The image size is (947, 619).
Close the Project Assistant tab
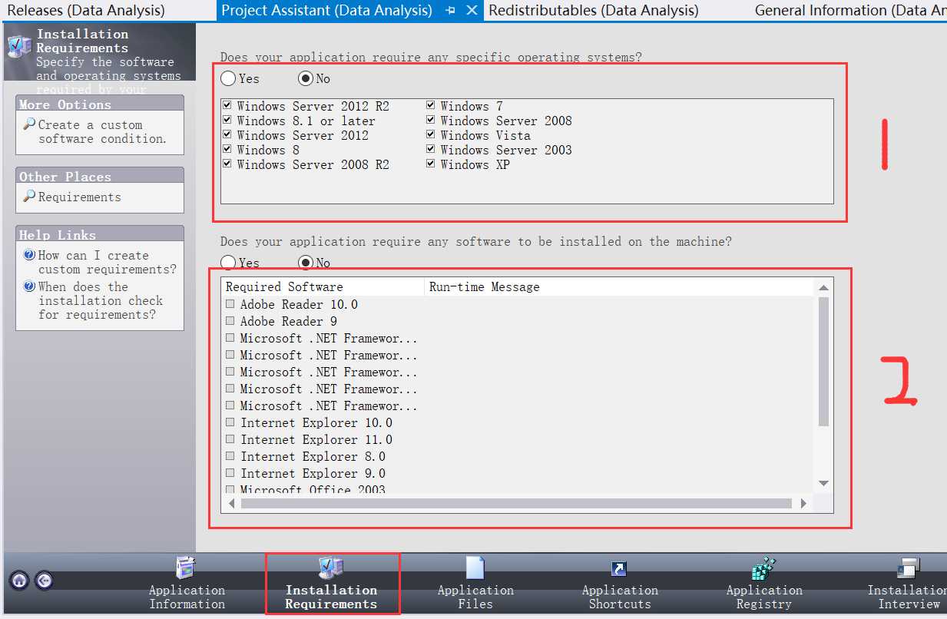point(472,10)
